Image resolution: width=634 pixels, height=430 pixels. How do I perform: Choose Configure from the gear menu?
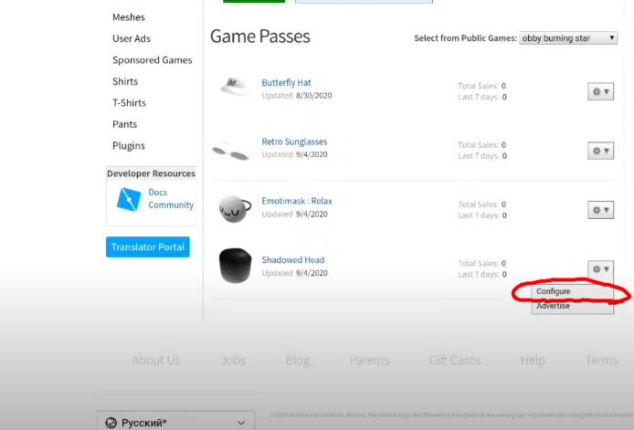click(x=572, y=291)
